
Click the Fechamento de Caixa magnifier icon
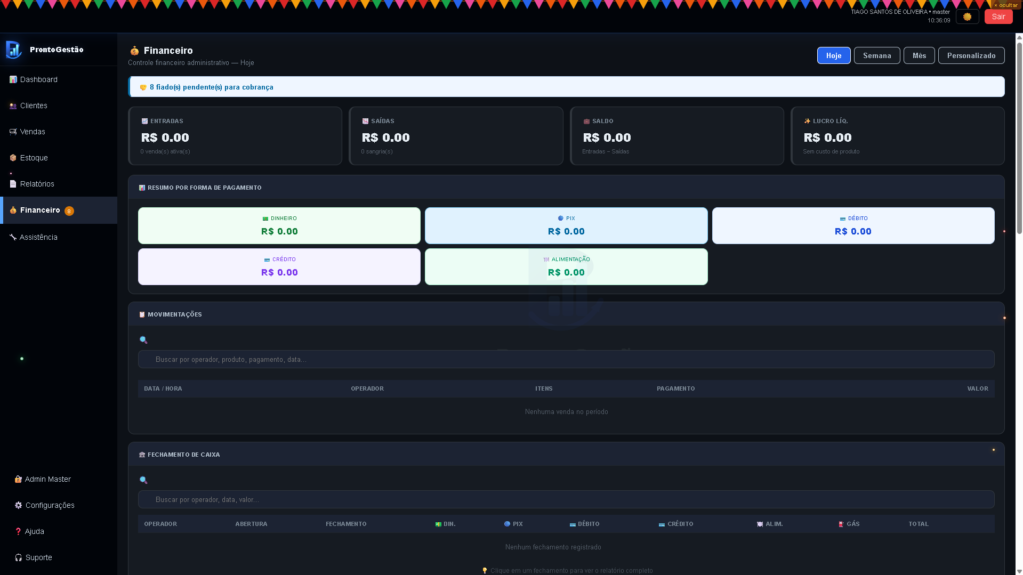[x=143, y=480]
